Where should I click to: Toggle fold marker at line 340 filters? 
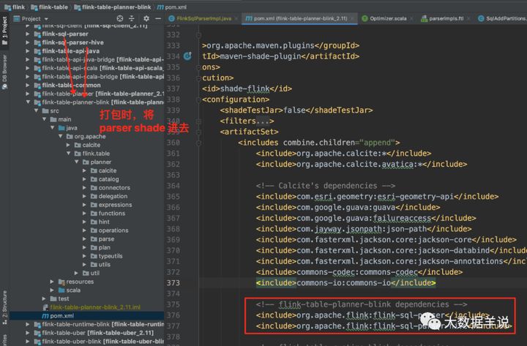pos(198,121)
